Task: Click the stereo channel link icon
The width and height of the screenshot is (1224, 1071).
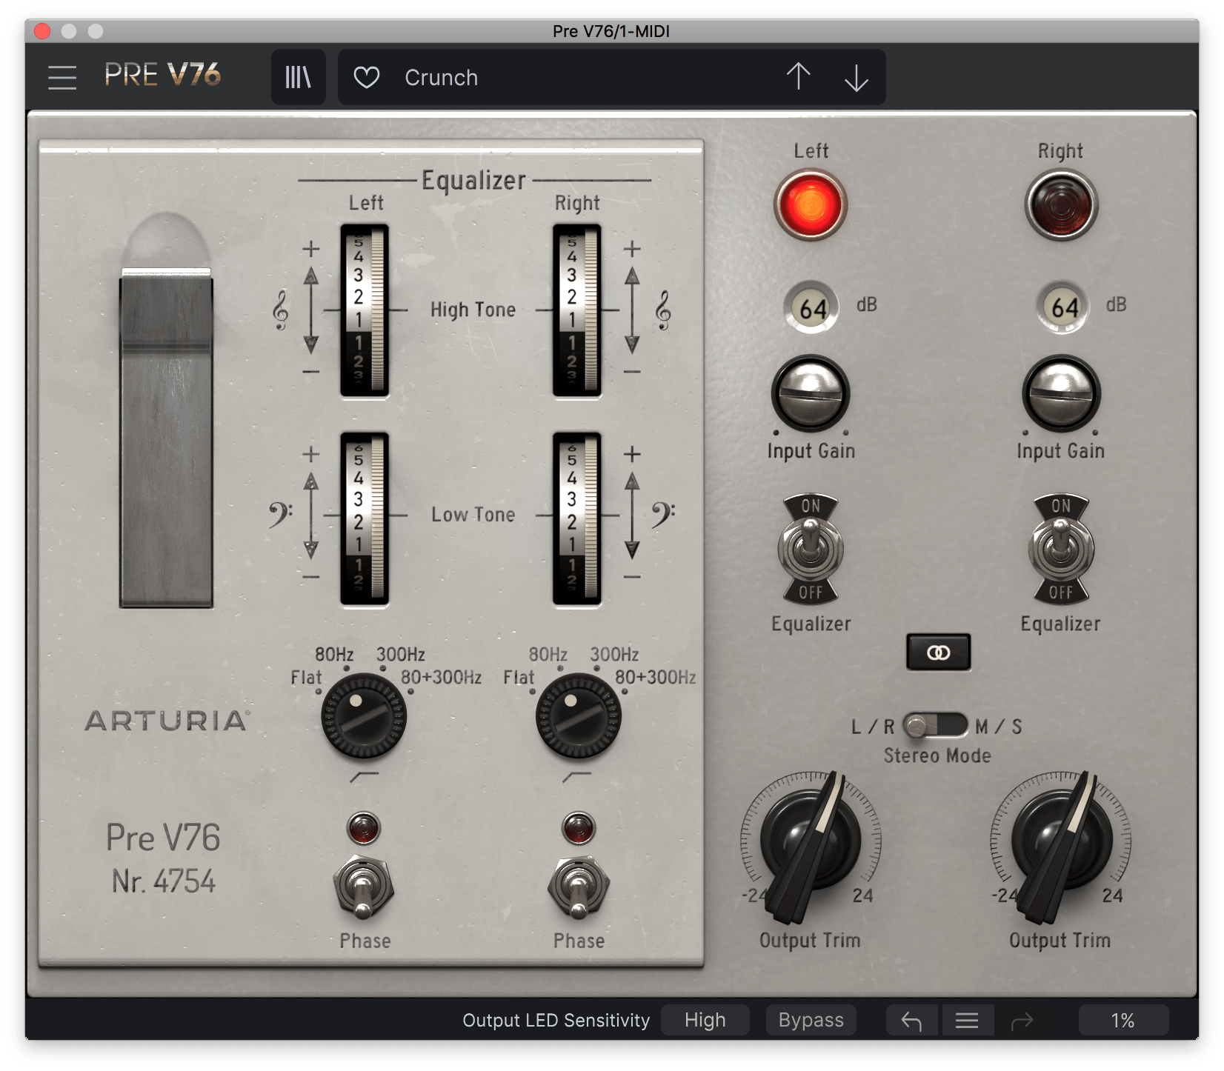Action: pyautogui.click(x=938, y=653)
